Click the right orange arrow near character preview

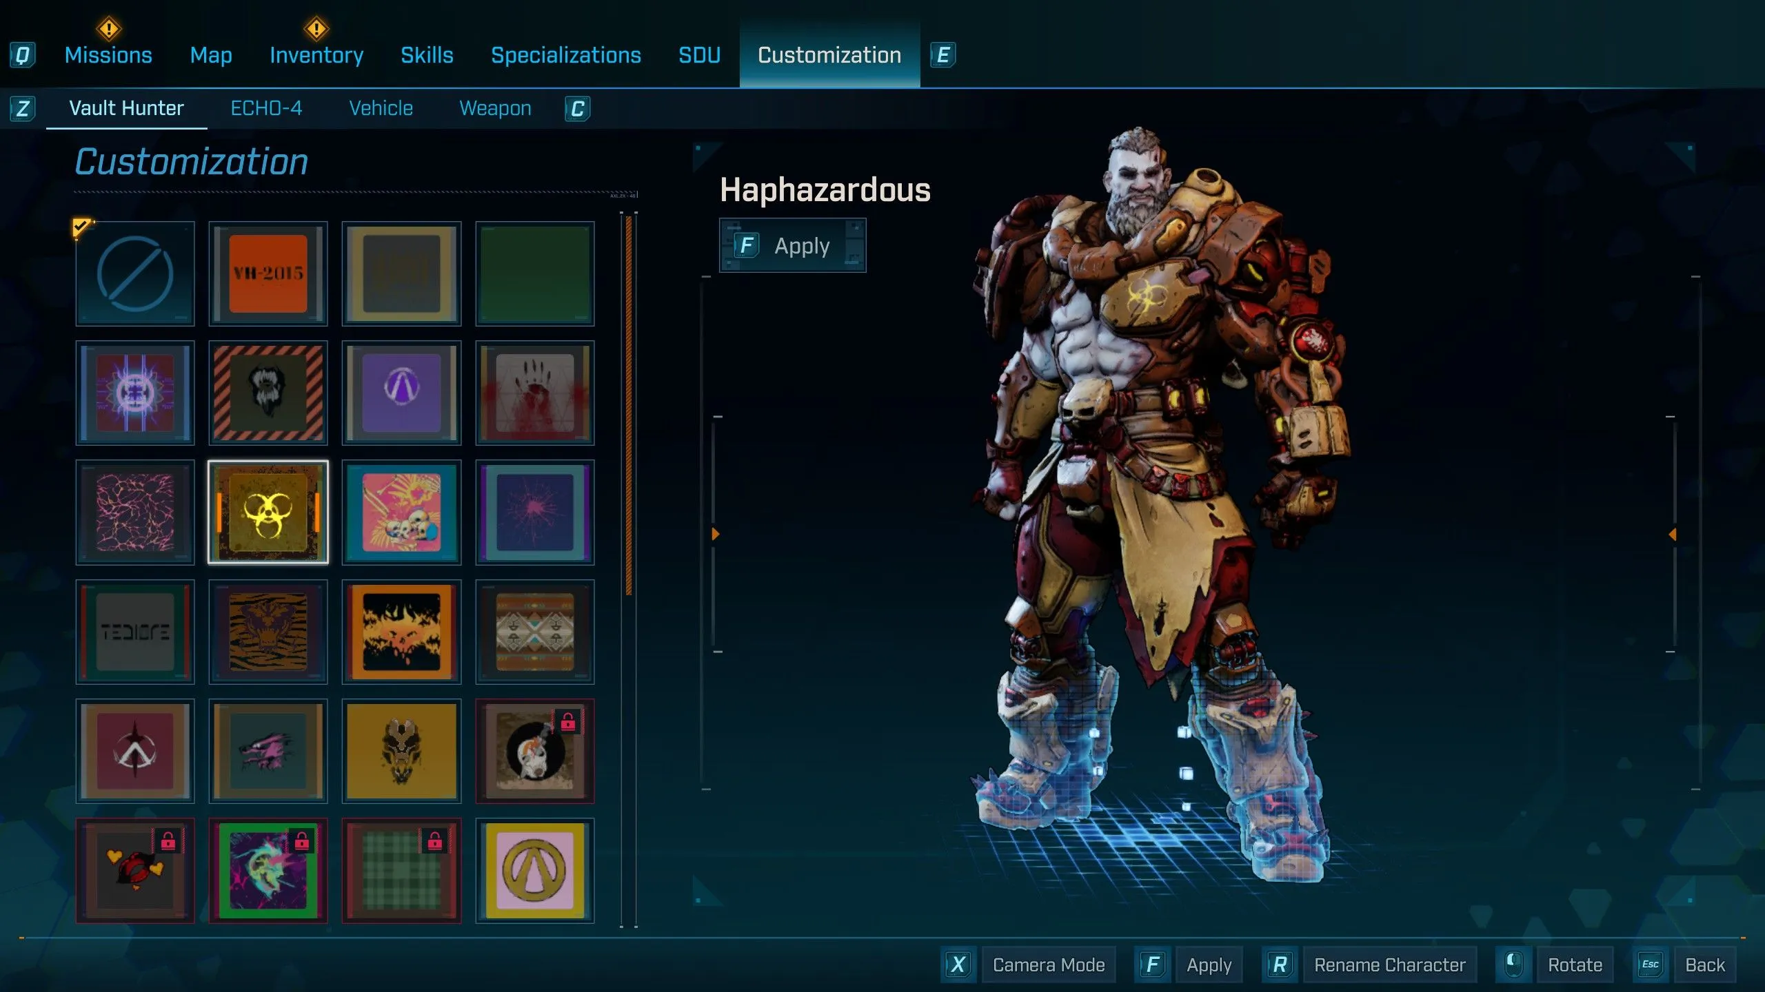[1672, 535]
